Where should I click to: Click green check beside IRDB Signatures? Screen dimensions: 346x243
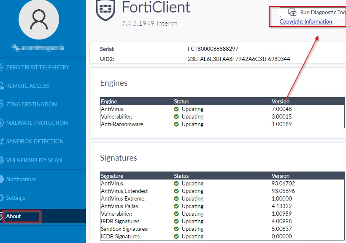coord(176,221)
